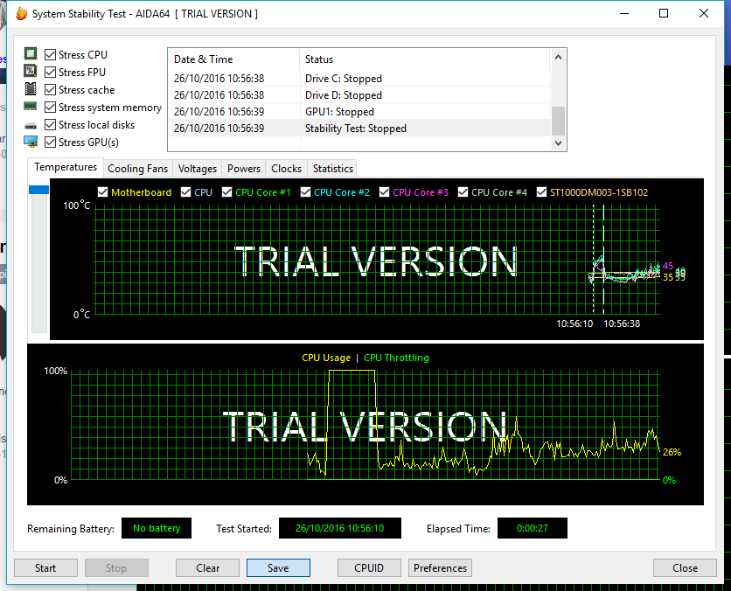Screen dimensions: 731x591
Task: Click log scroll down arrow
Action: click(x=558, y=143)
